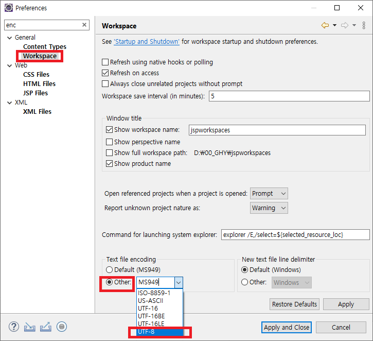Image resolution: width=373 pixels, height=341 pixels.
Task: Click the Eclipse Preferences window icon
Action: pyautogui.click(x=9, y=8)
